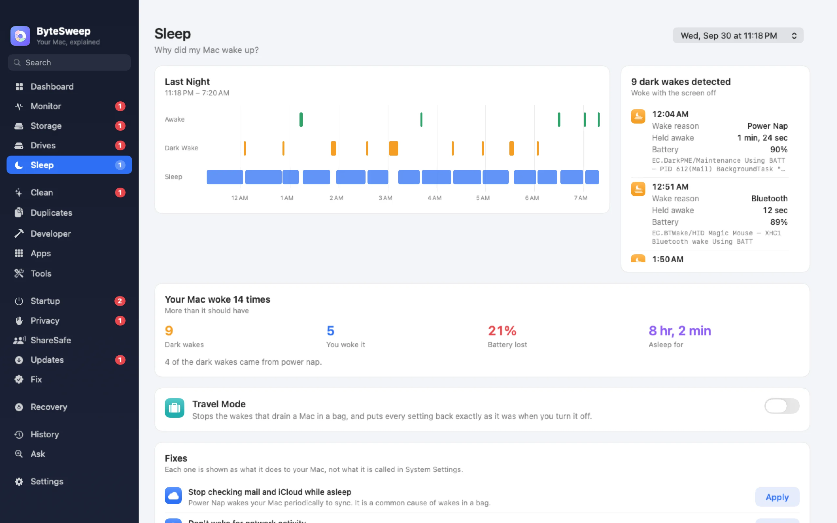The height and width of the screenshot is (523, 837).
Task: Apply the stop checking mail fix
Action: pyautogui.click(x=777, y=497)
